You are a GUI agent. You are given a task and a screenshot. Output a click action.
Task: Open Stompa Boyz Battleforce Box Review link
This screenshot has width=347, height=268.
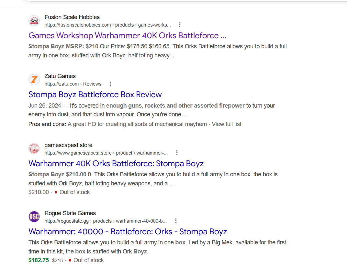coord(95,95)
